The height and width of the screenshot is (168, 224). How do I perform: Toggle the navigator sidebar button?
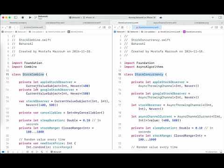tap(15, 17)
